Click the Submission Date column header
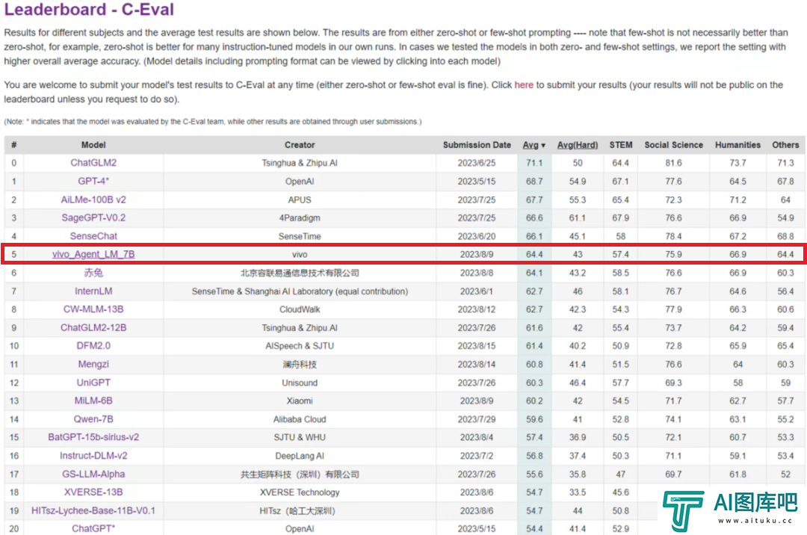Image resolution: width=807 pixels, height=535 pixels. pyautogui.click(x=477, y=145)
